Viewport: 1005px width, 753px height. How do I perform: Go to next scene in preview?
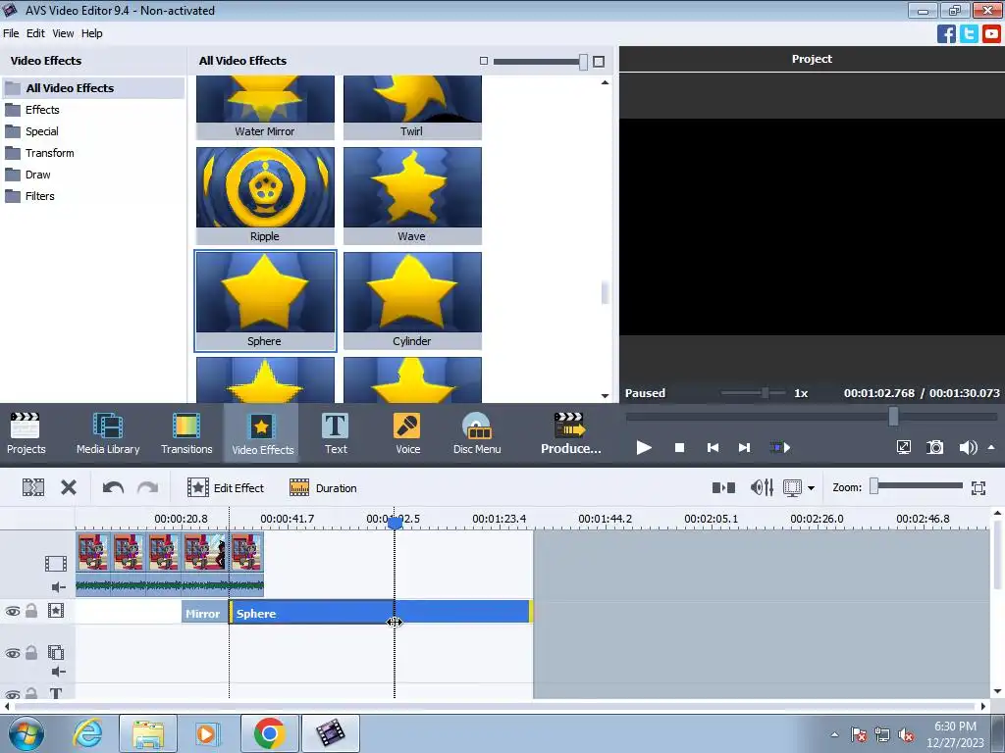pyautogui.click(x=780, y=447)
